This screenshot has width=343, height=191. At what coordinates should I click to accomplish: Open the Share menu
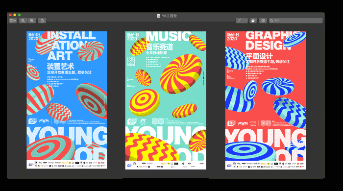pyautogui.click(x=42, y=21)
